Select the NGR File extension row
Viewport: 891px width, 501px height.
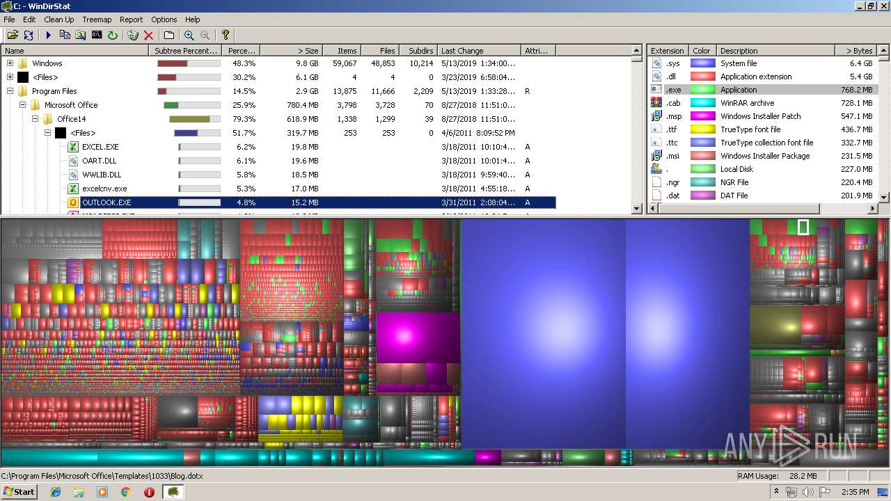click(763, 182)
